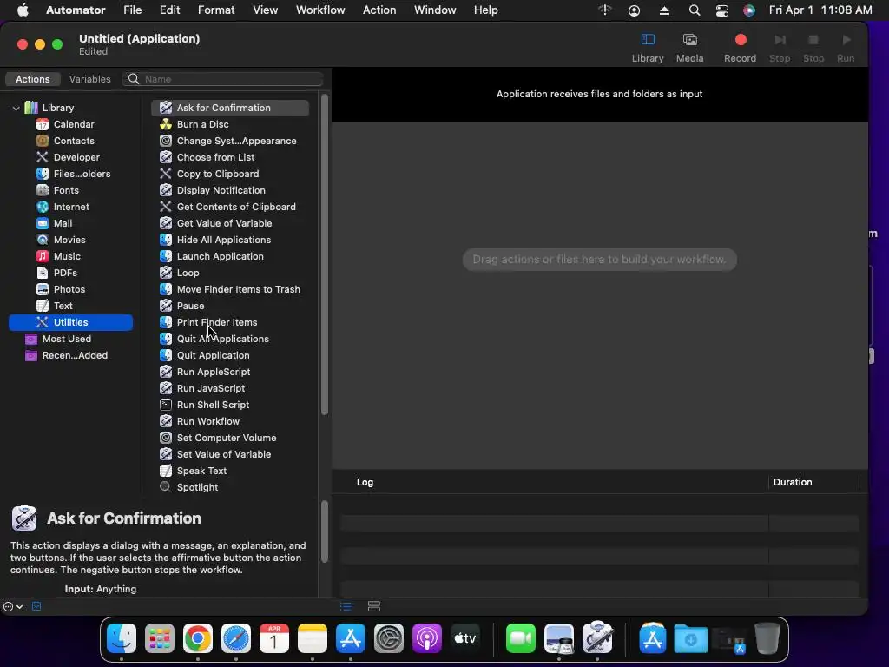889x667 pixels.
Task: Select the Set Computer Volume action
Action: 230,437
